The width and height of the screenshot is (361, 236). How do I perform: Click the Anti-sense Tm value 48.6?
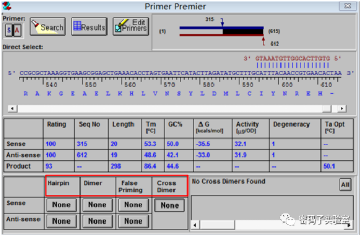pyautogui.click(x=150, y=155)
